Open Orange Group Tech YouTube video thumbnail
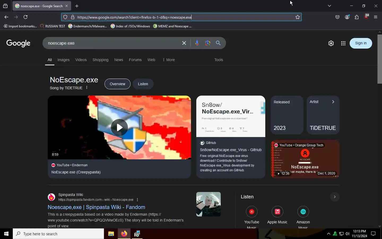 pos(305,159)
